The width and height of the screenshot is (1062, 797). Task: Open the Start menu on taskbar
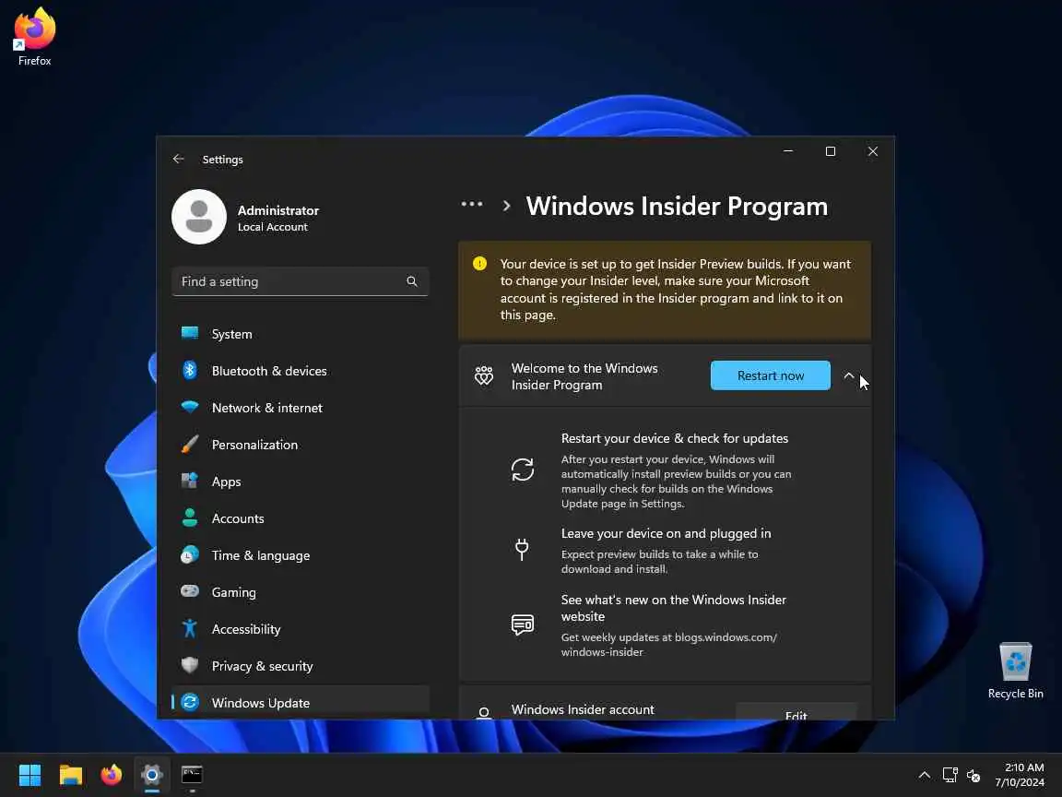point(29,775)
